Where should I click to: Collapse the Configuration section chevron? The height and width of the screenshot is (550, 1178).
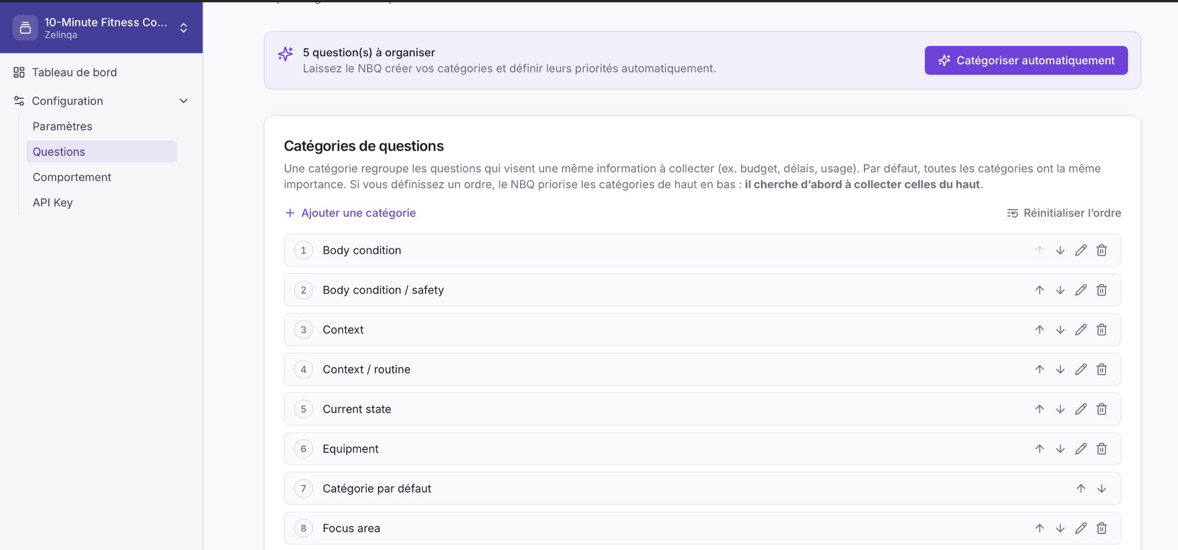pos(183,101)
